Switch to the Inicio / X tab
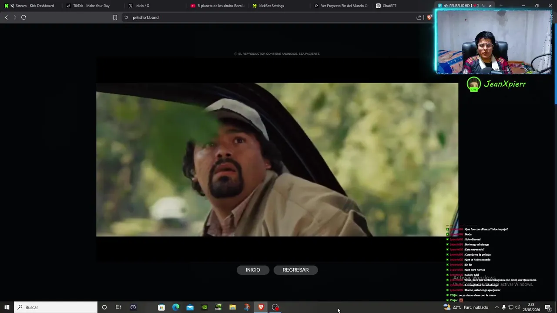This screenshot has height=313, width=557. point(155,6)
